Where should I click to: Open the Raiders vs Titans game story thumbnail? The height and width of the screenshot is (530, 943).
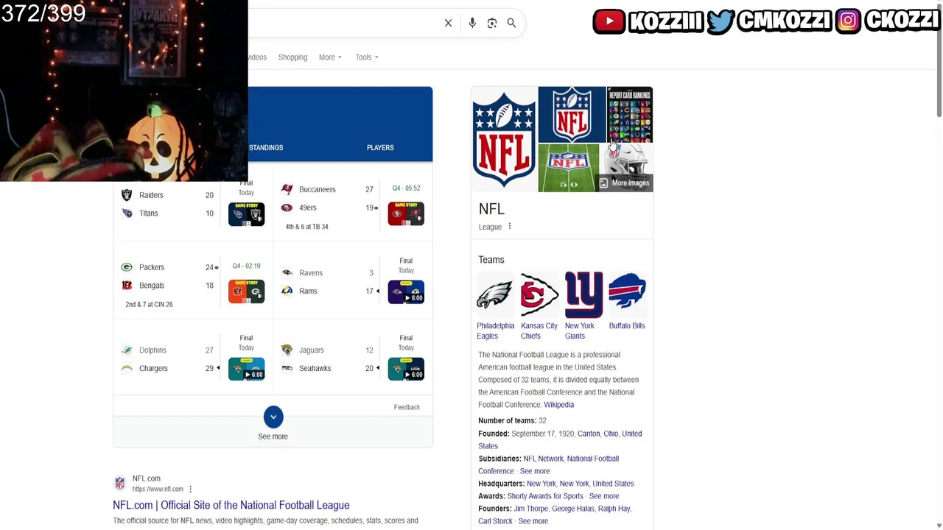246,213
